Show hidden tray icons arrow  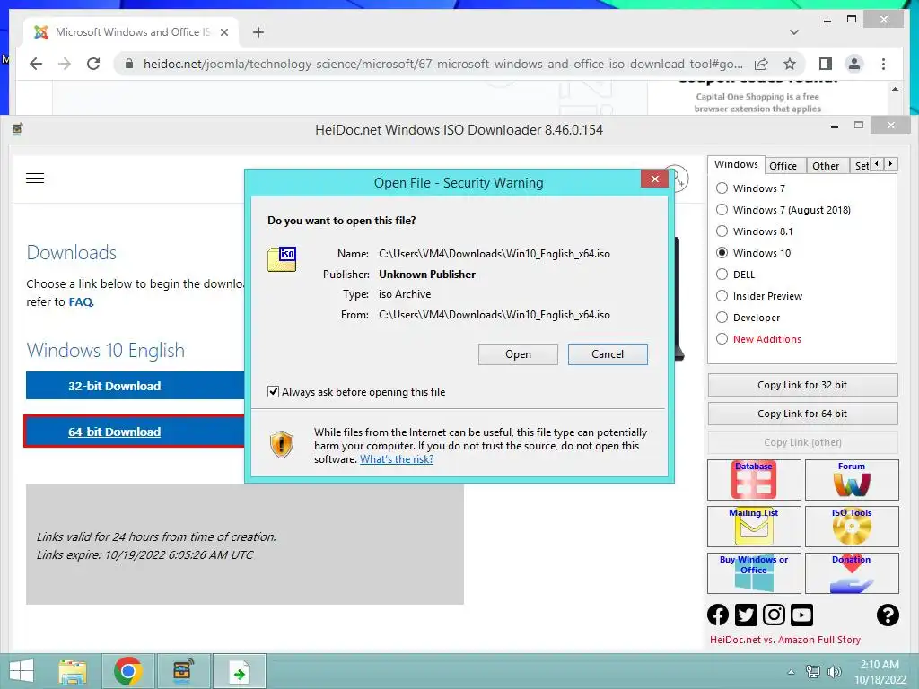tap(791, 672)
